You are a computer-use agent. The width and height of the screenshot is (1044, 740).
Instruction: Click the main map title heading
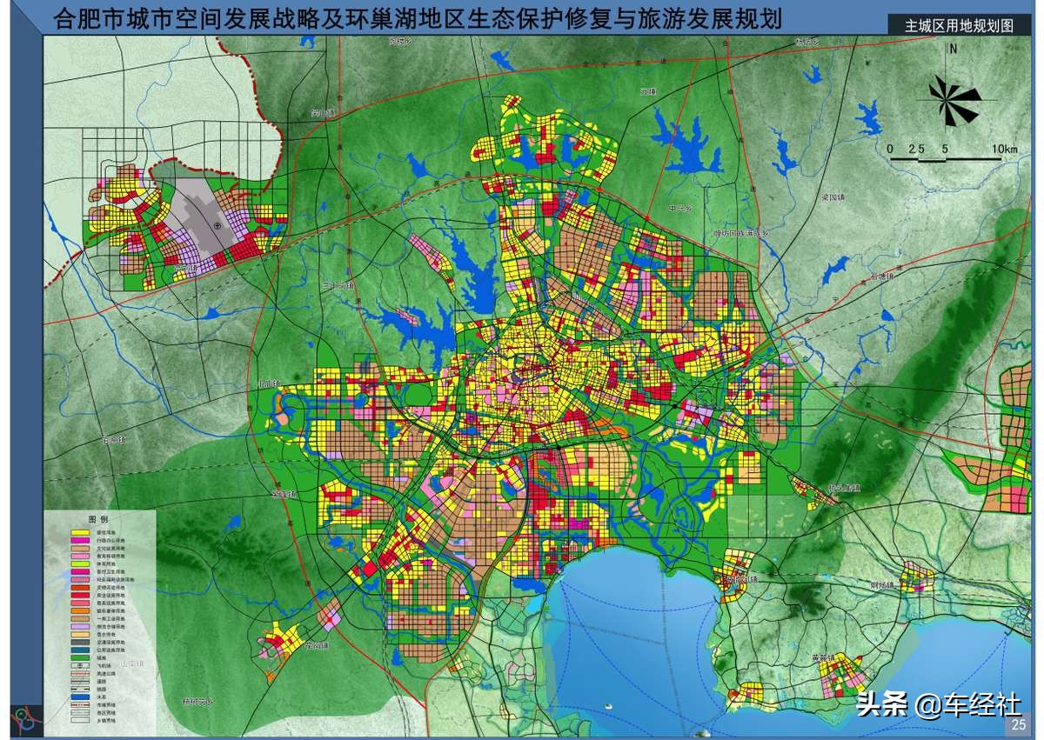(x=418, y=18)
